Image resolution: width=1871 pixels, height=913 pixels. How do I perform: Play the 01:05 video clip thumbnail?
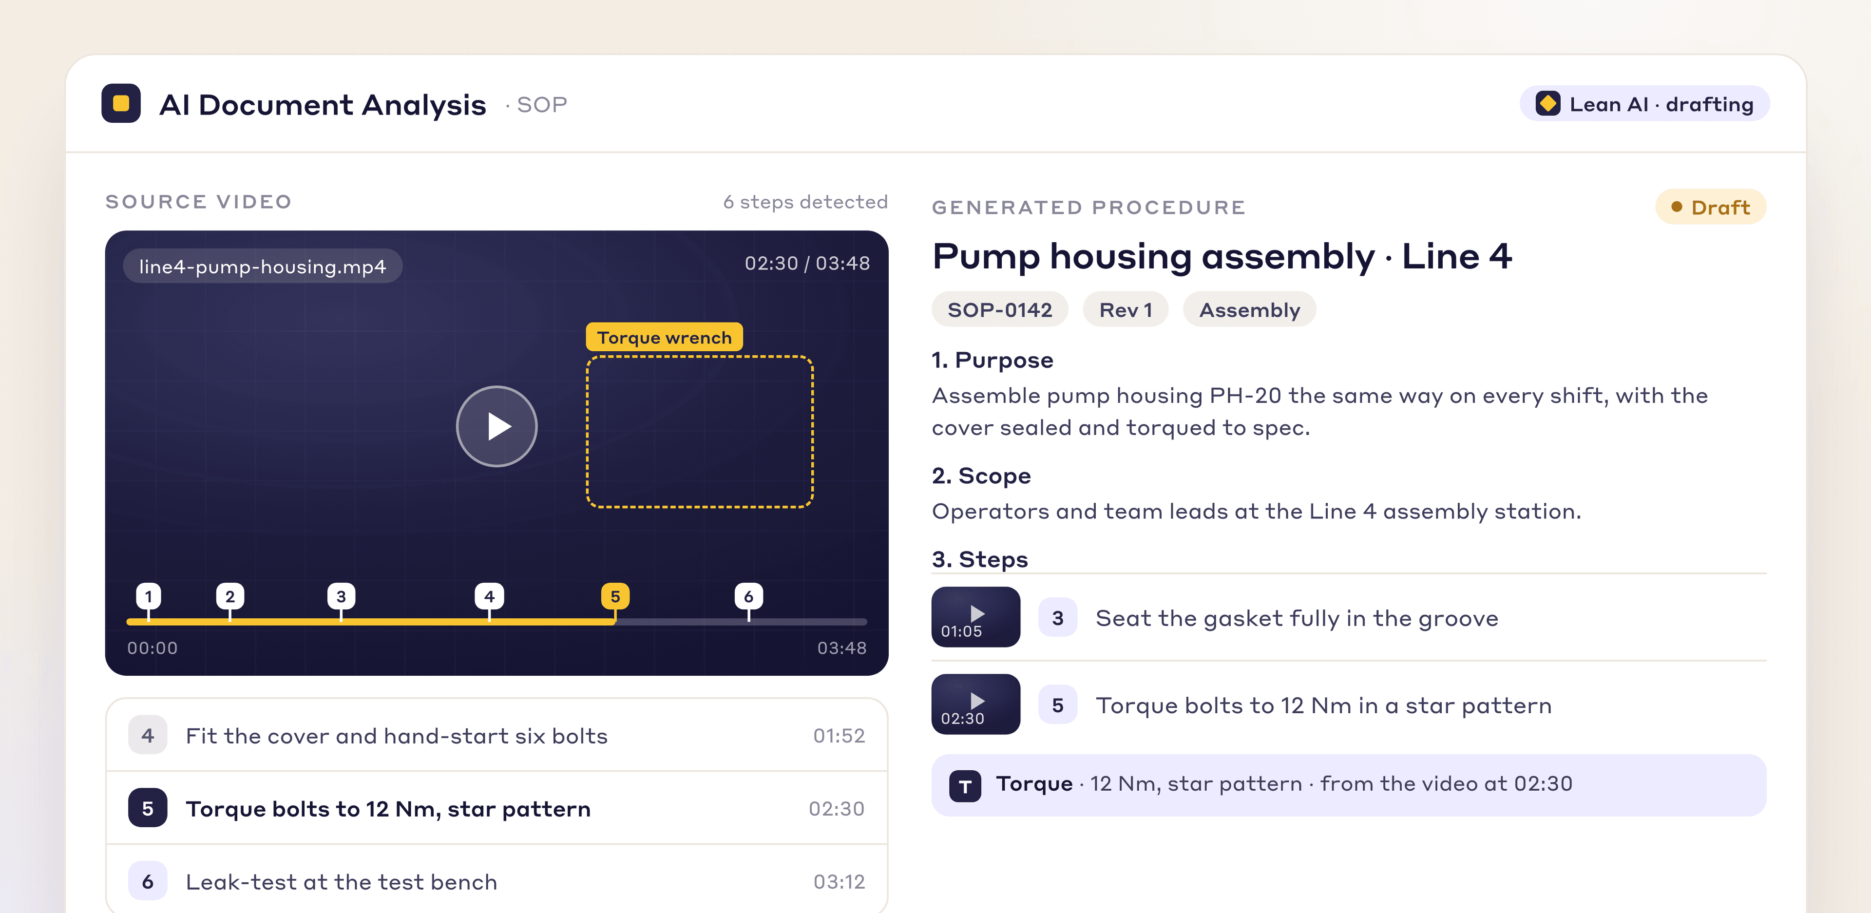(975, 617)
